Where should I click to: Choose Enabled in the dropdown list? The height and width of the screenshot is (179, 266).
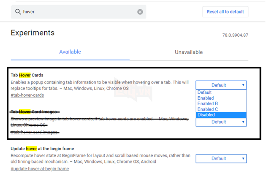221,98
